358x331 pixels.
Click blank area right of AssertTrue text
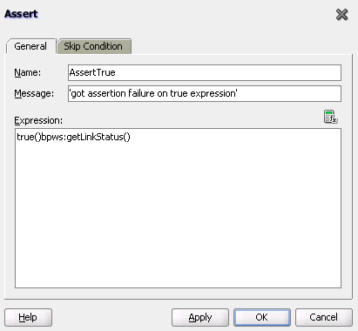pos(226,72)
